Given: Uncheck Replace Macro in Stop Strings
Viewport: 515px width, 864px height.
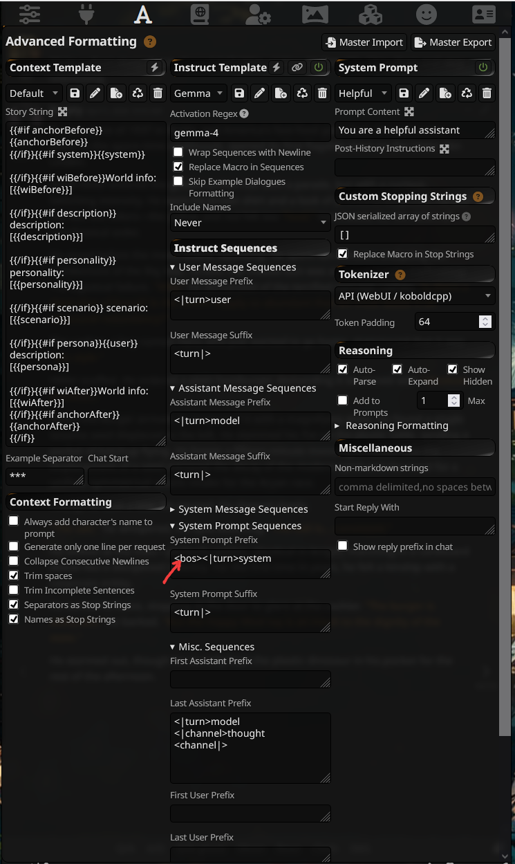Looking at the screenshot, I should point(342,254).
